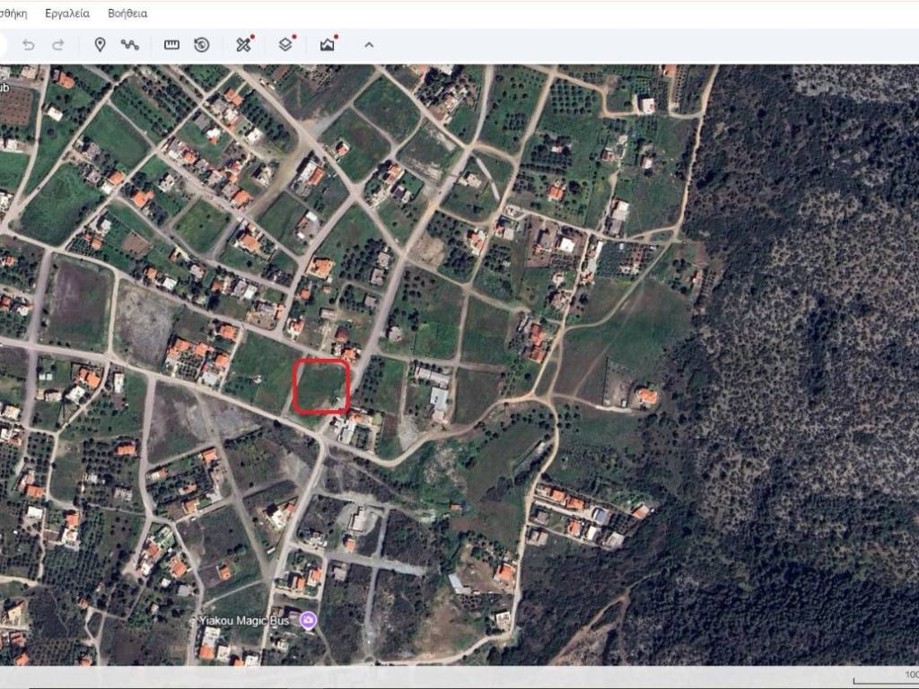Open the Εργαλεία menu
Image resolution: width=919 pixels, height=689 pixels.
67,13
